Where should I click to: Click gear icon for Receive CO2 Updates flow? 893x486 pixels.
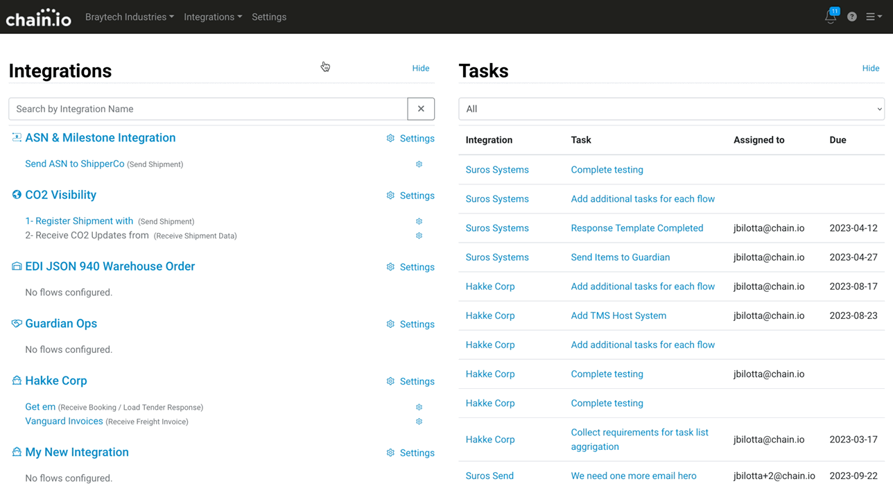pos(419,236)
